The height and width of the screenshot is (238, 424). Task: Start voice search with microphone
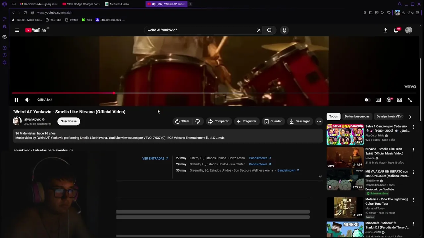(x=284, y=30)
